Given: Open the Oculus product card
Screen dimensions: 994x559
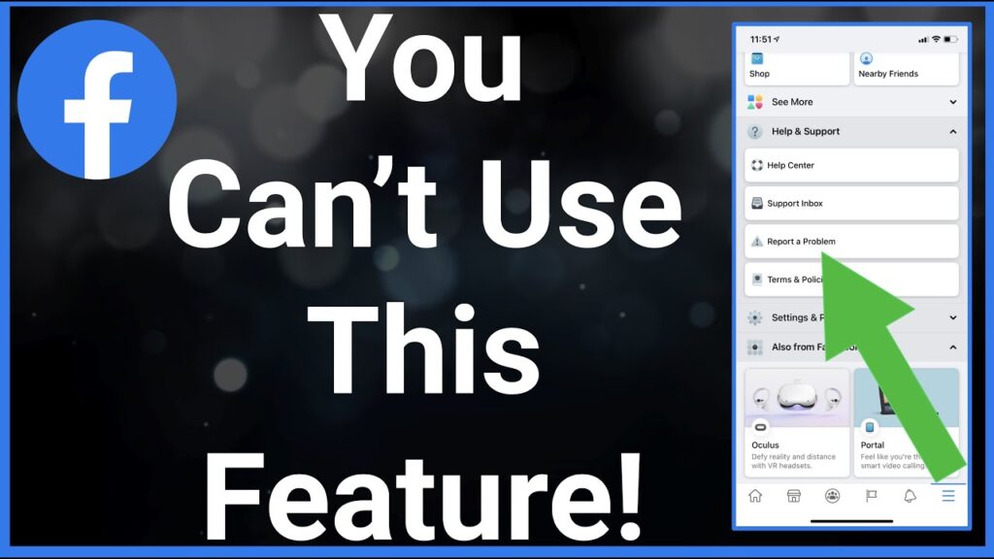Looking at the screenshot, I should coord(797,422).
